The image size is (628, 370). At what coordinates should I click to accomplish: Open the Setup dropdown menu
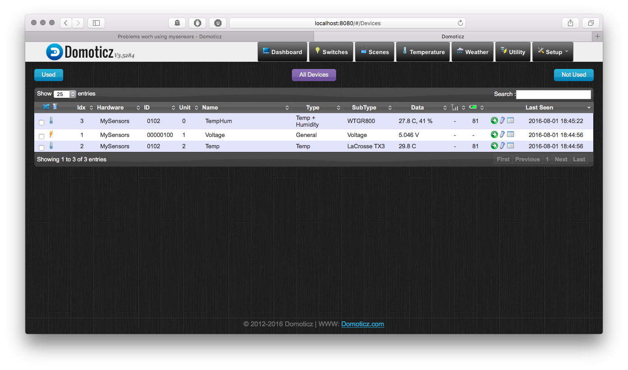click(x=553, y=52)
